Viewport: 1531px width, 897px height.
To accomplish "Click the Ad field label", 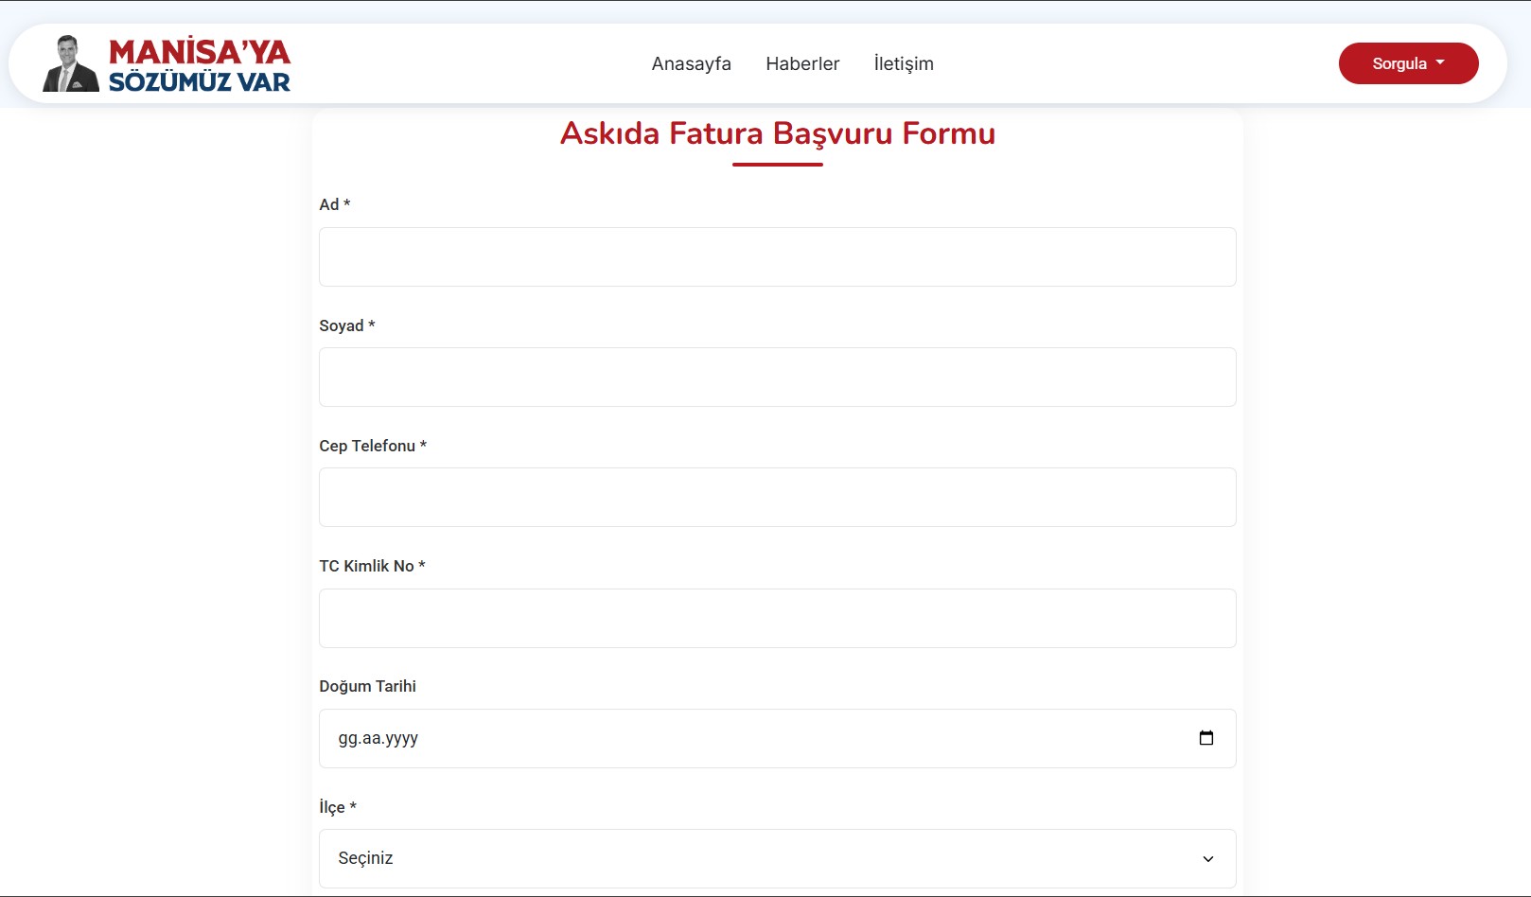I will tap(329, 204).
